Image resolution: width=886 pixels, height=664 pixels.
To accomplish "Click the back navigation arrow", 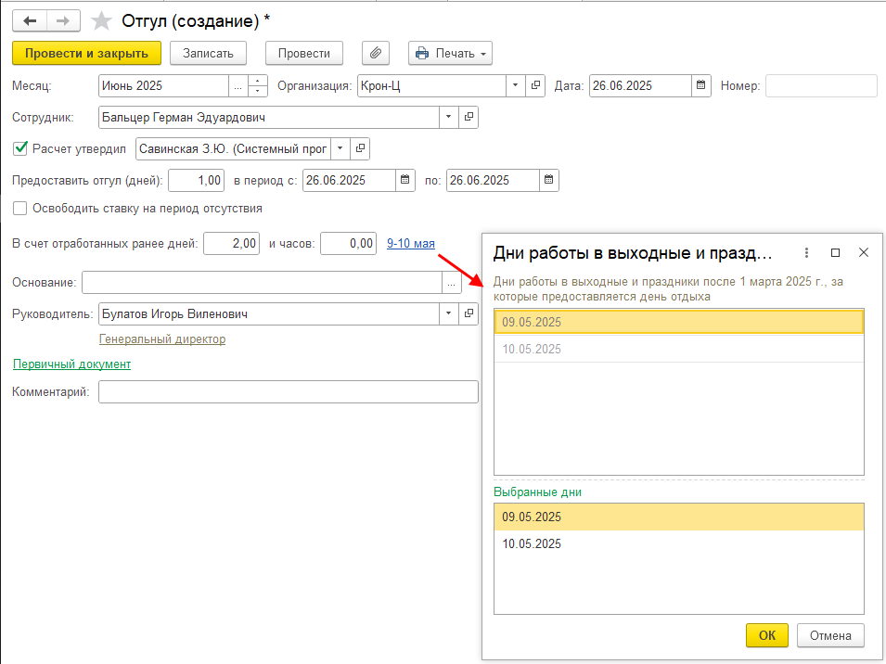I will [30, 20].
